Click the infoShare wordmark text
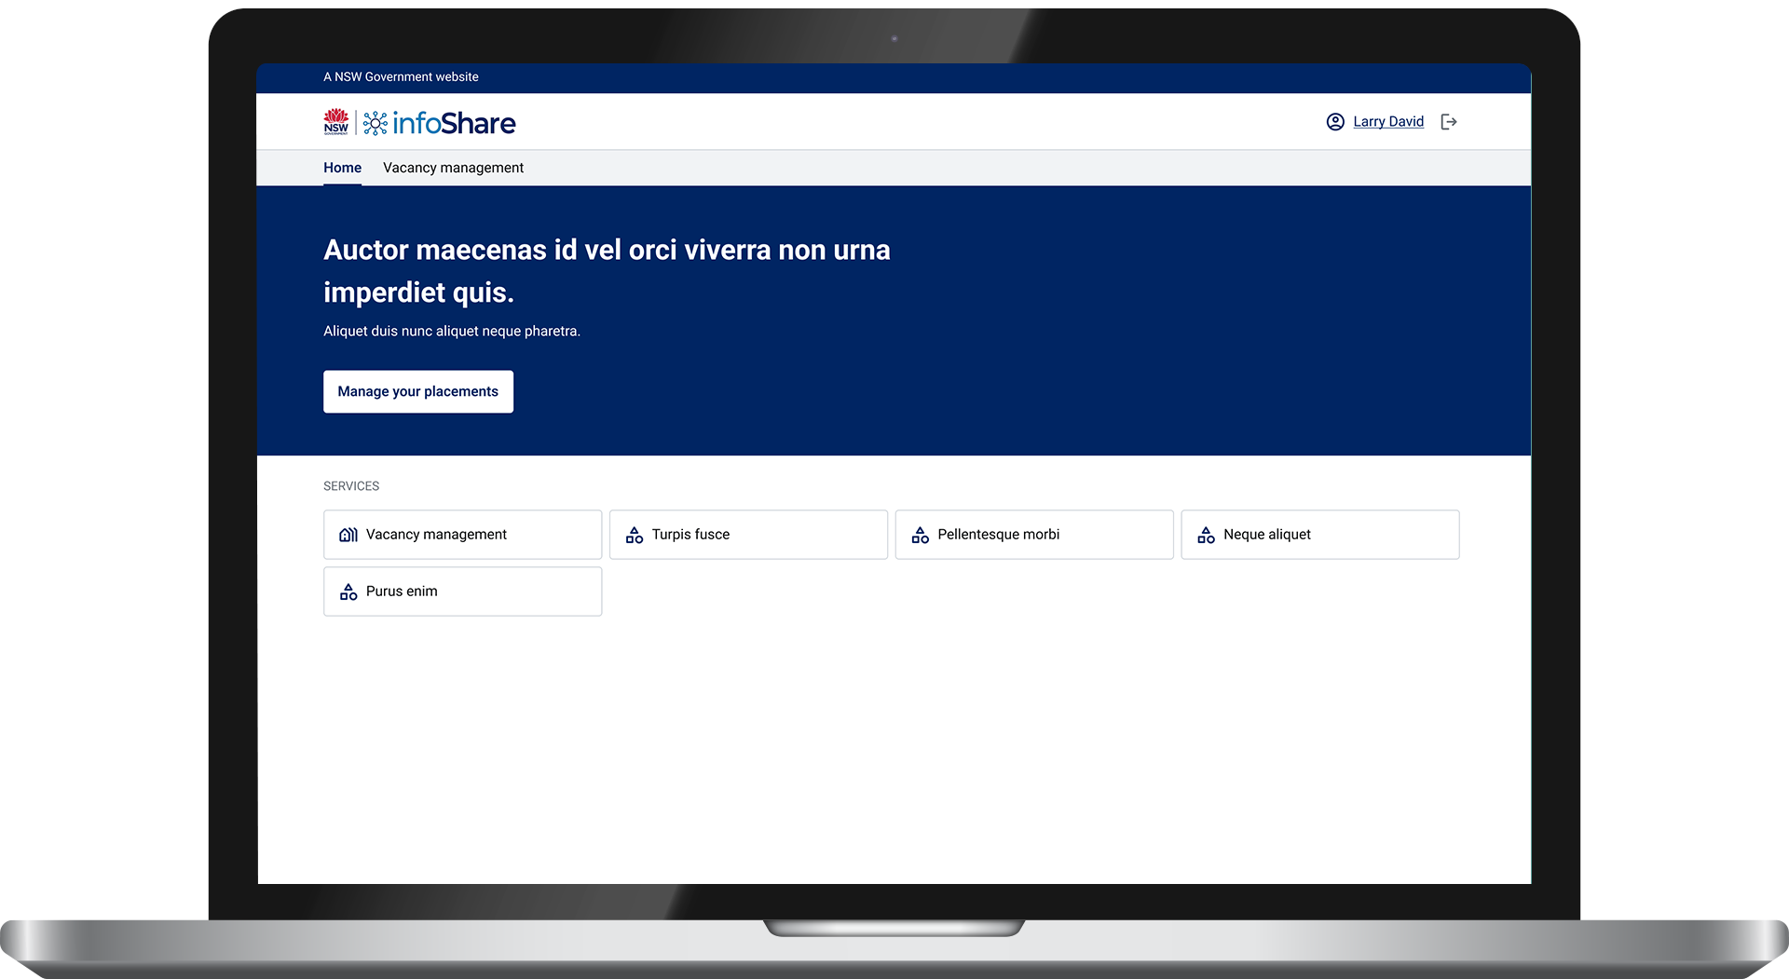 pyautogui.click(x=454, y=123)
